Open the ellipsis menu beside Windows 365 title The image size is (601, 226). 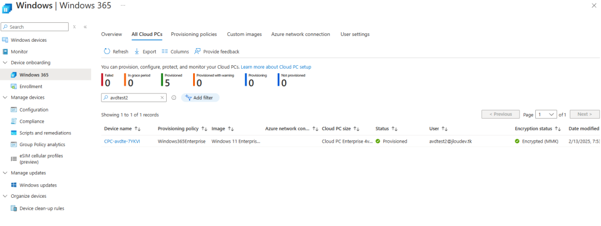(123, 6)
